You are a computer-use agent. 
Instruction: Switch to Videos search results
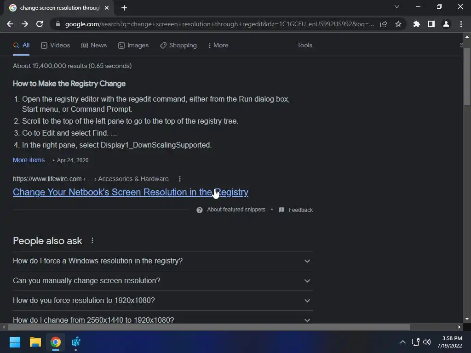pyautogui.click(x=56, y=46)
